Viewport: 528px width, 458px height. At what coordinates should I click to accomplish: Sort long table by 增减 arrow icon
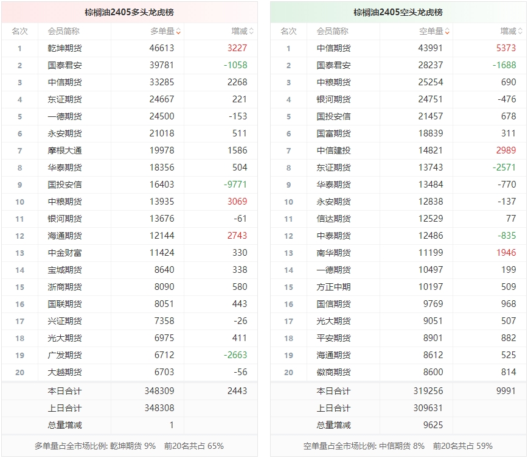pyautogui.click(x=251, y=31)
